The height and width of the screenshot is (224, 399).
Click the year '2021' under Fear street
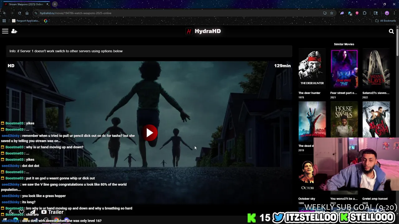(333, 97)
